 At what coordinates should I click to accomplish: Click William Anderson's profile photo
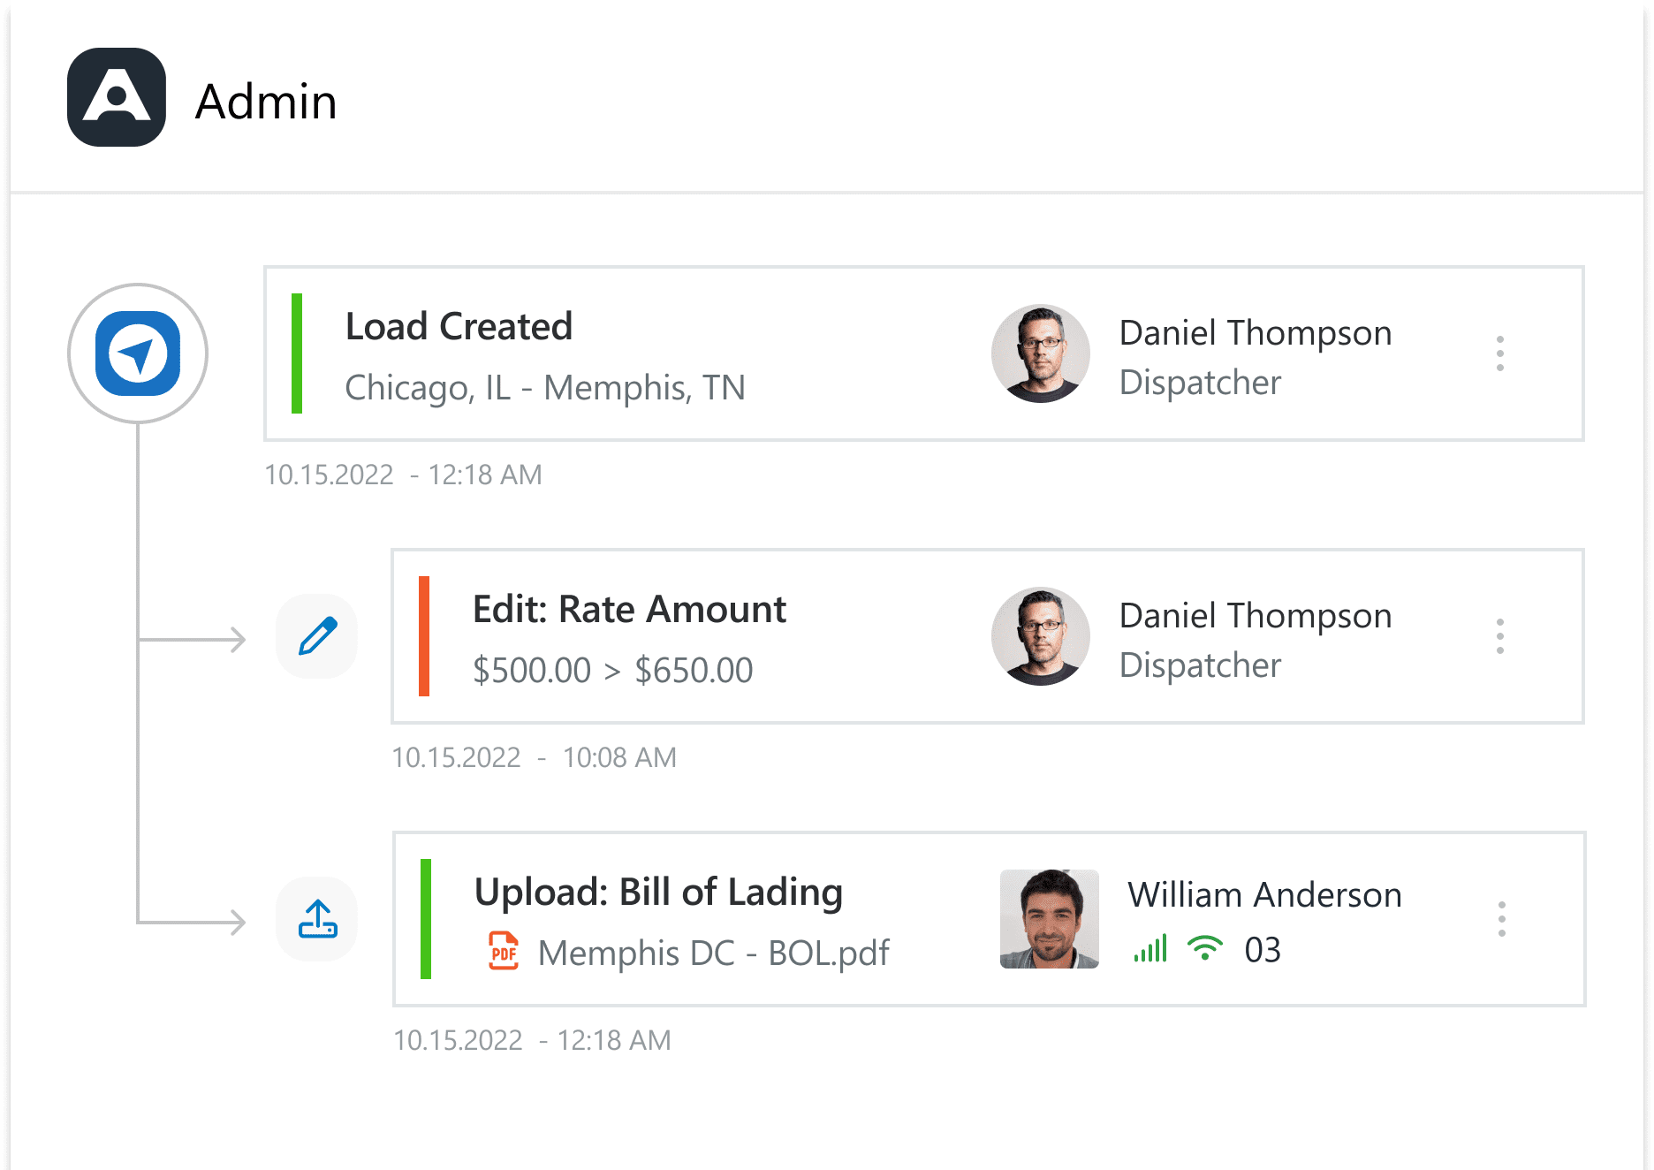tap(1049, 919)
